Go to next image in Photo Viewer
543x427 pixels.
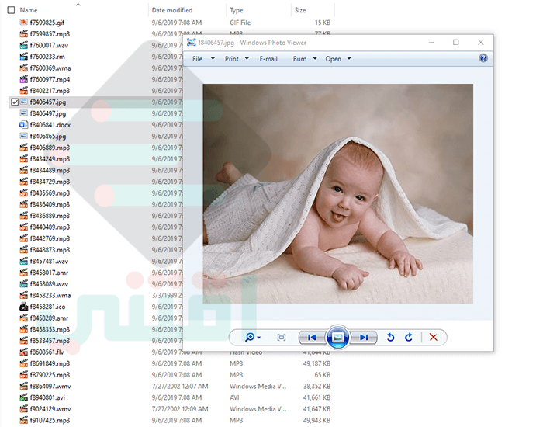(364, 337)
